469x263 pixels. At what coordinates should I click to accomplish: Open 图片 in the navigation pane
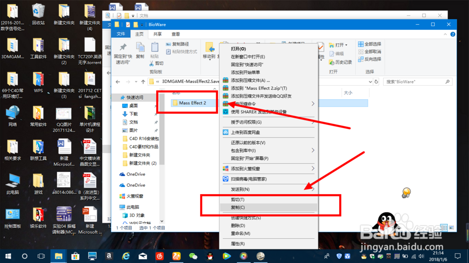tap(130, 130)
